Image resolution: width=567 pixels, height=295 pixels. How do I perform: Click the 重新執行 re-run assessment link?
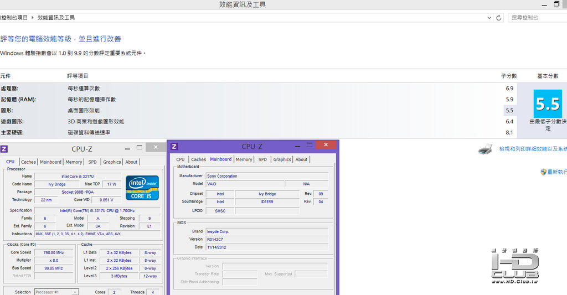(557, 172)
